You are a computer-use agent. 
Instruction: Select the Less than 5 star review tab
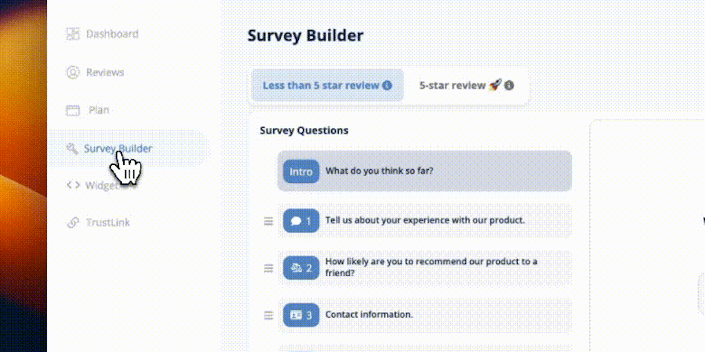click(x=321, y=86)
